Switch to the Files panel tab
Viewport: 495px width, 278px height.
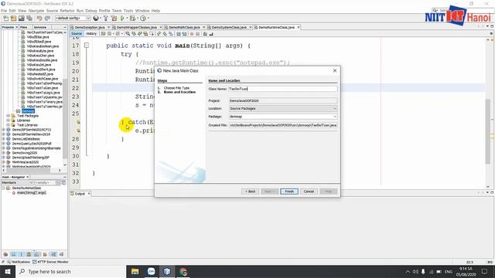pyautogui.click(x=24, y=28)
